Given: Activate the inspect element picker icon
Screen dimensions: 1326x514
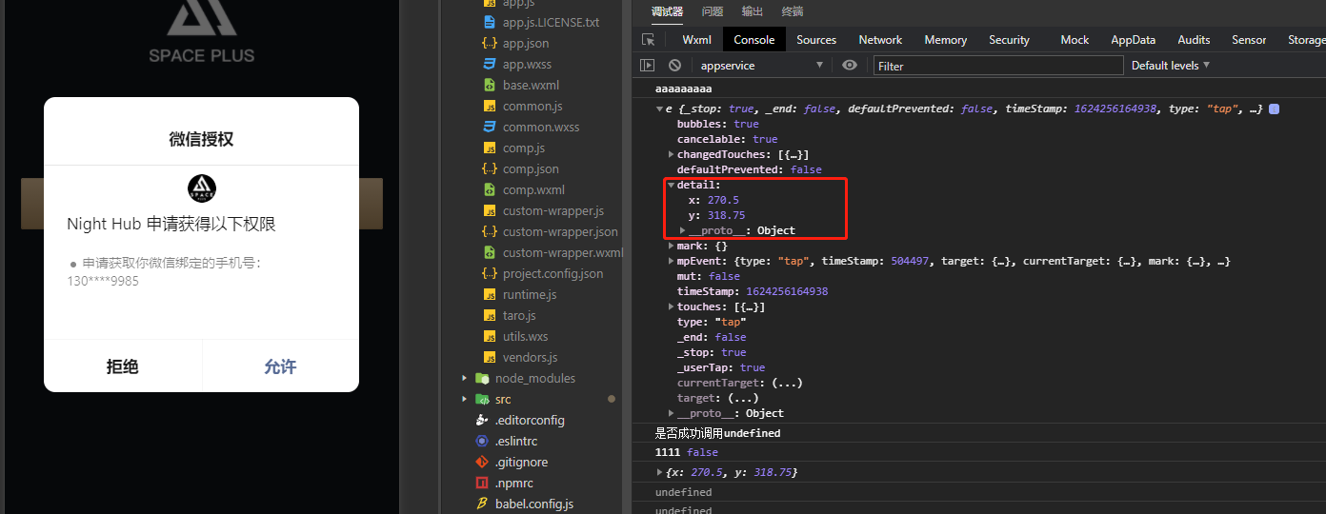Looking at the screenshot, I should [649, 40].
